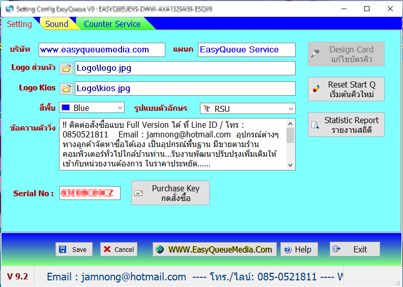Select the Setting tab
Screen dimensions: 403x287
click(x=19, y=24)
